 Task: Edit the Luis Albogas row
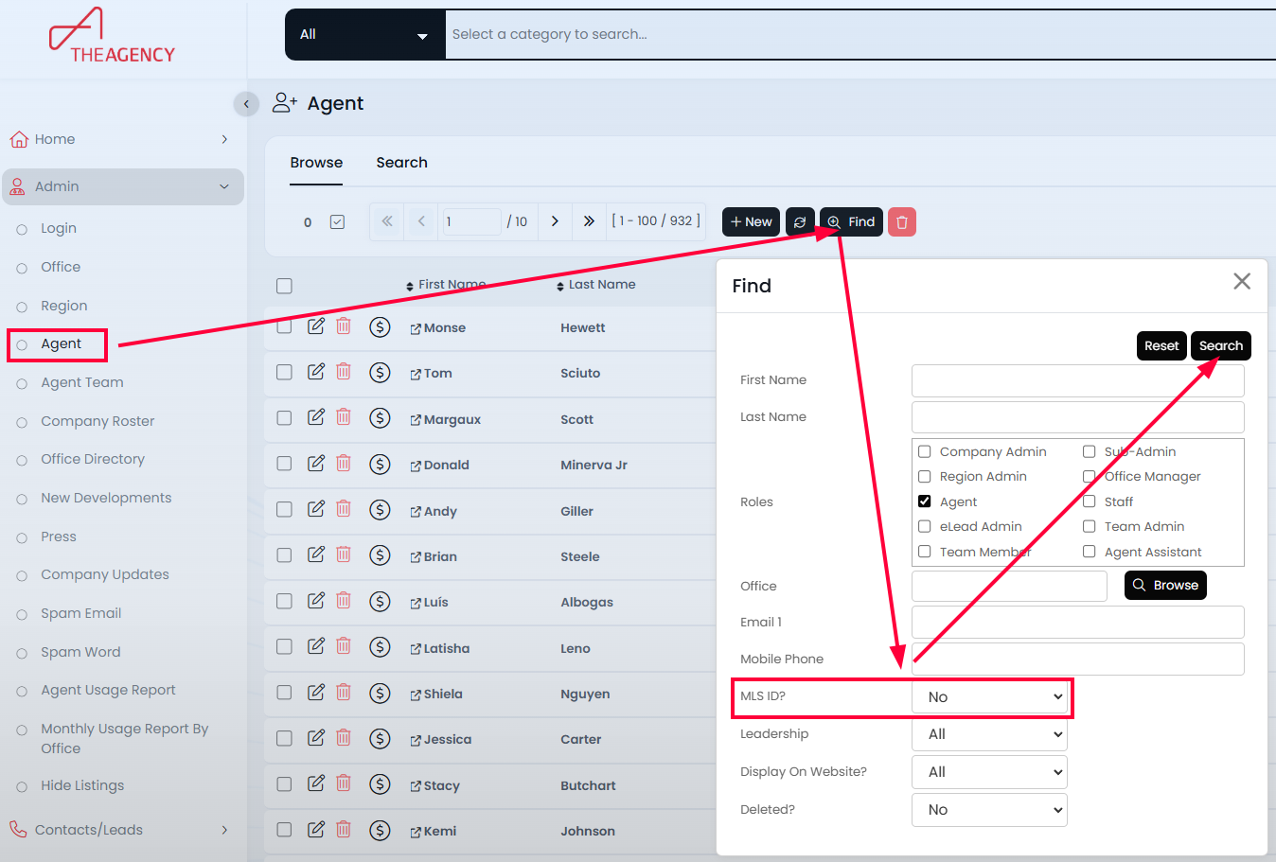point(316,601)
